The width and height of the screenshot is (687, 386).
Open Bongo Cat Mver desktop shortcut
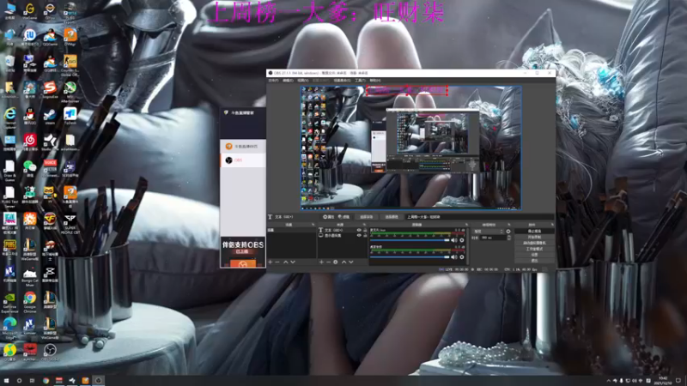click(x=30, y=276)
